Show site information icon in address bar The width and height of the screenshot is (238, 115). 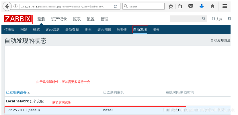[x=15, y=6]
